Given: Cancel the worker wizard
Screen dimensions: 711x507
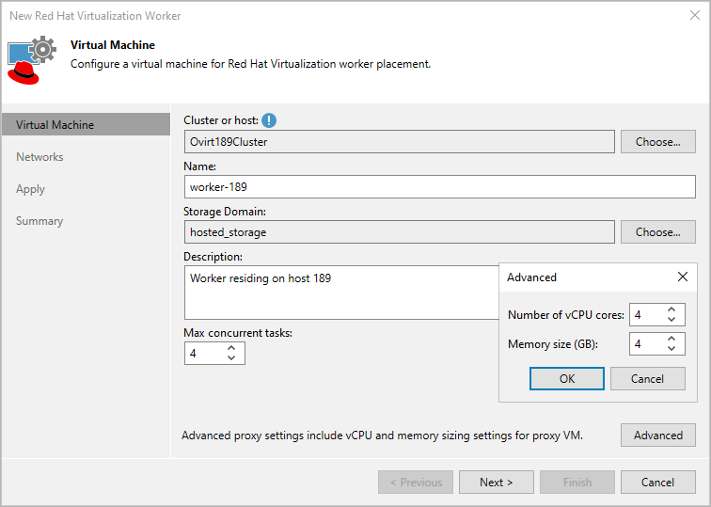Looking at the screenshot, I should point(658,482).
